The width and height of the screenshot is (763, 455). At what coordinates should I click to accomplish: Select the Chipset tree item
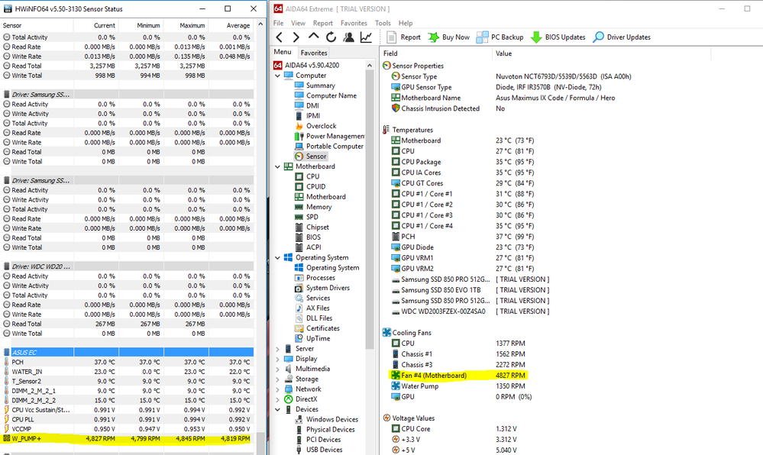[318, 227]
